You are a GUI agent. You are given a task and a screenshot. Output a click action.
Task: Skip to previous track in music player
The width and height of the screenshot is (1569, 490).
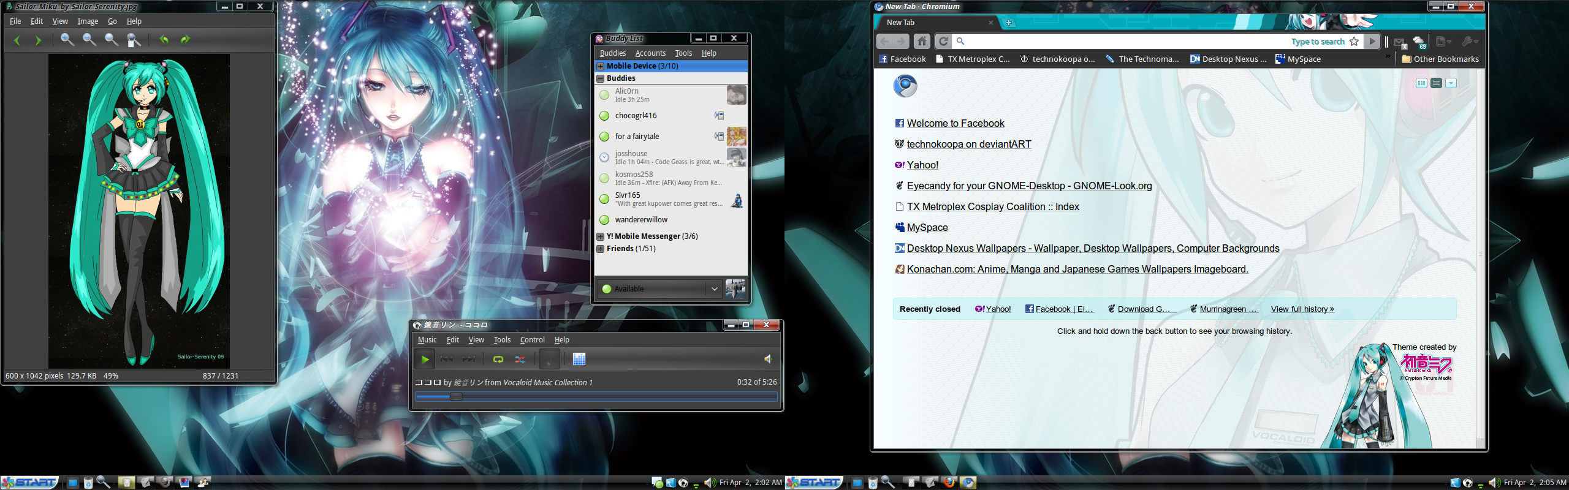click(x=447, y=360)
